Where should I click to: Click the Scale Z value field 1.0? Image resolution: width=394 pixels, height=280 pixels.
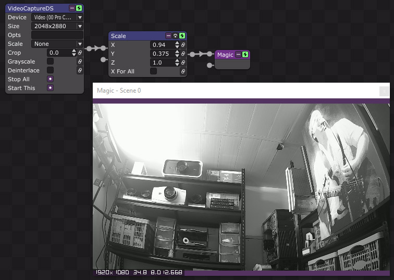click(162, 62)
